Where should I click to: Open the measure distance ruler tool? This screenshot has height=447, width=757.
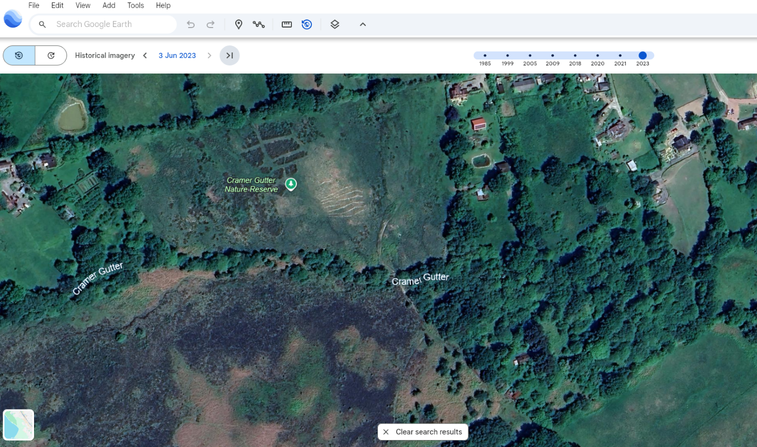287,24
